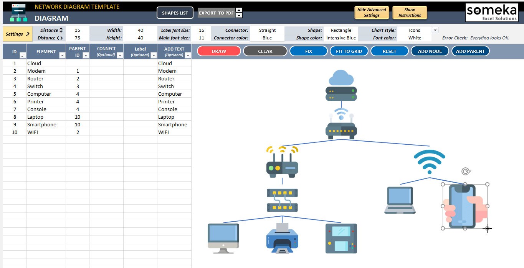
Task: Click the Chart style cell showing Icons
Action: (415, 30)
